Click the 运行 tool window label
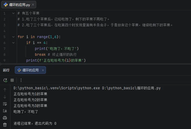 point(6,70)
